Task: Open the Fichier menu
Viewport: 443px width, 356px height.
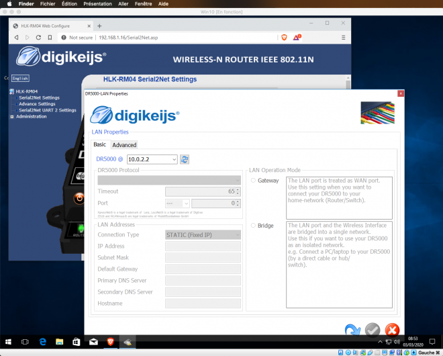Action: (x=48, y=3)
